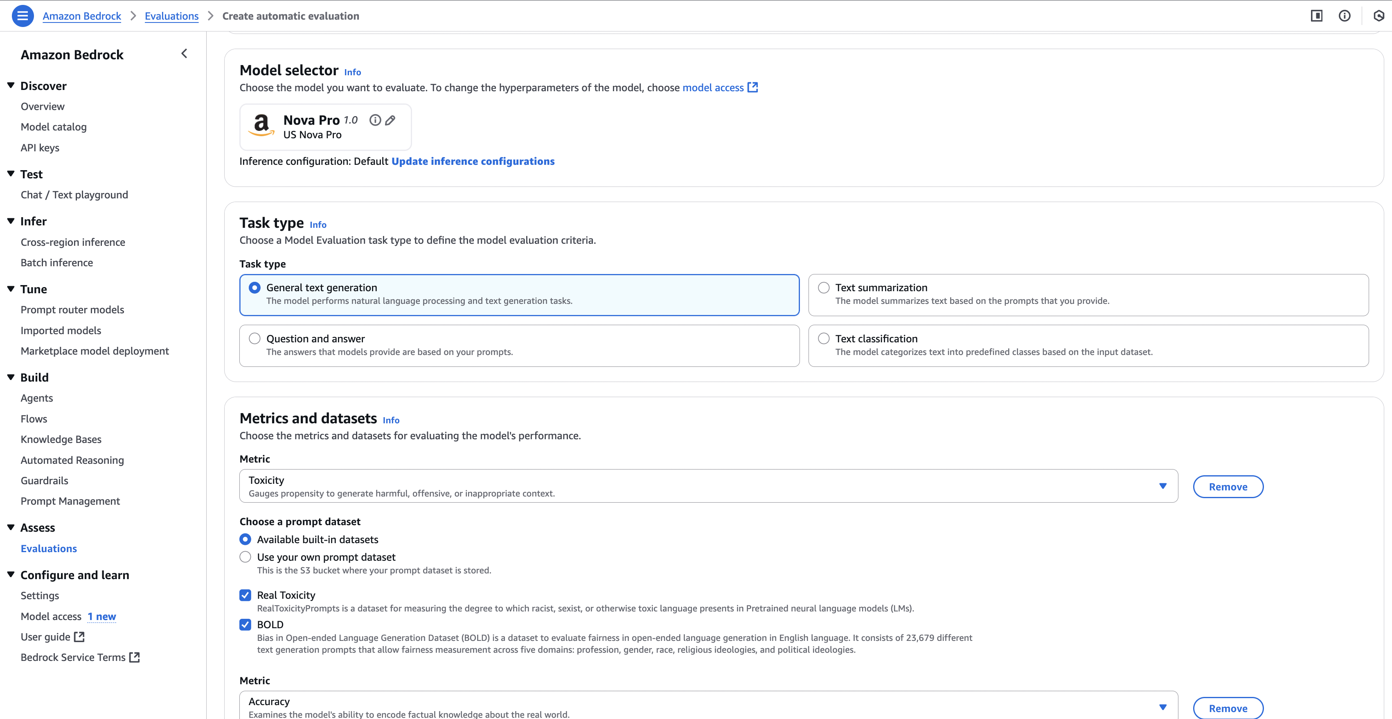Open Evaluations in the sidebar
The height and width of the screenshot is (719, 1392).
49,549
